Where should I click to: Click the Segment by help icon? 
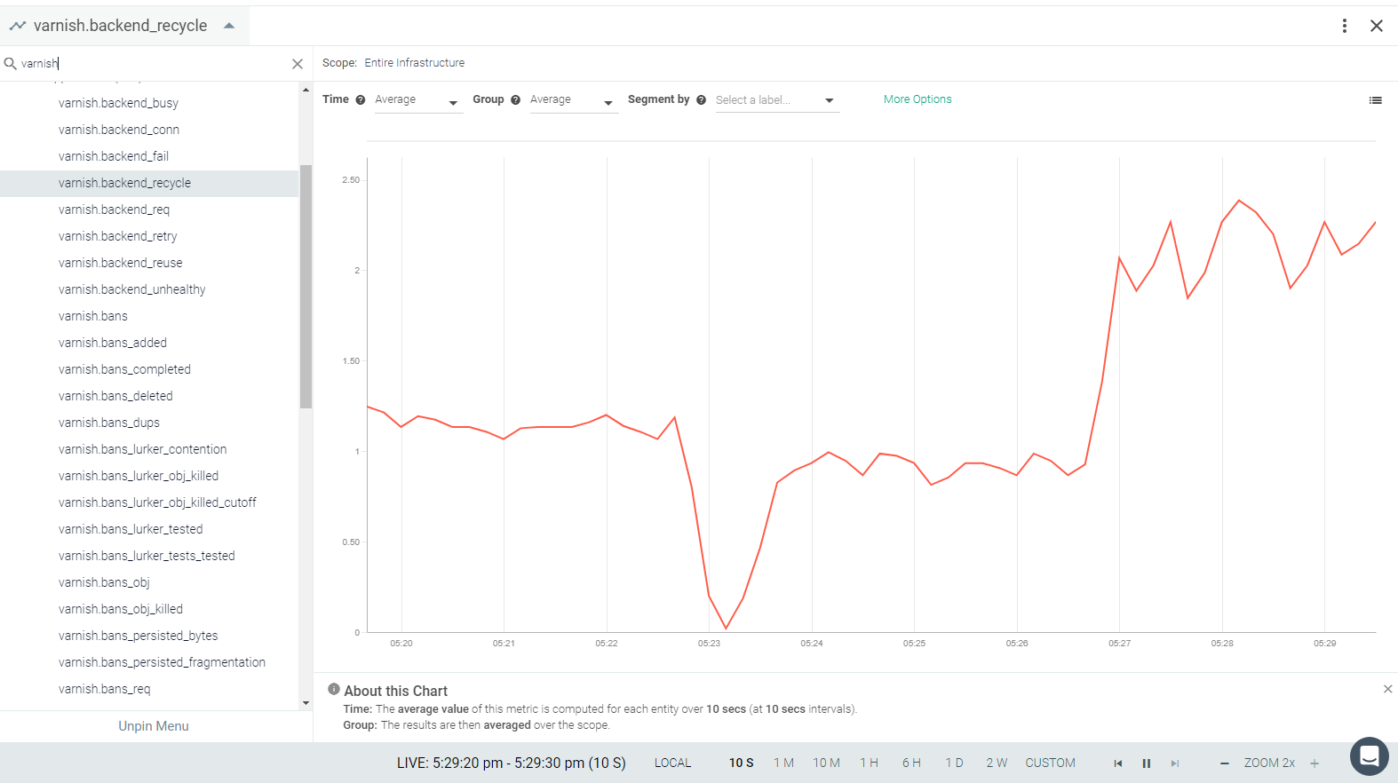click(702, 100)
